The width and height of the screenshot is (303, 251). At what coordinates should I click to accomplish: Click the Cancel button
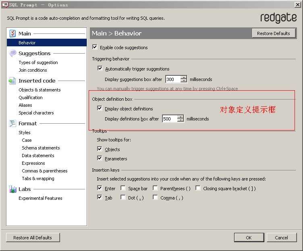click(x=282, y=237)
